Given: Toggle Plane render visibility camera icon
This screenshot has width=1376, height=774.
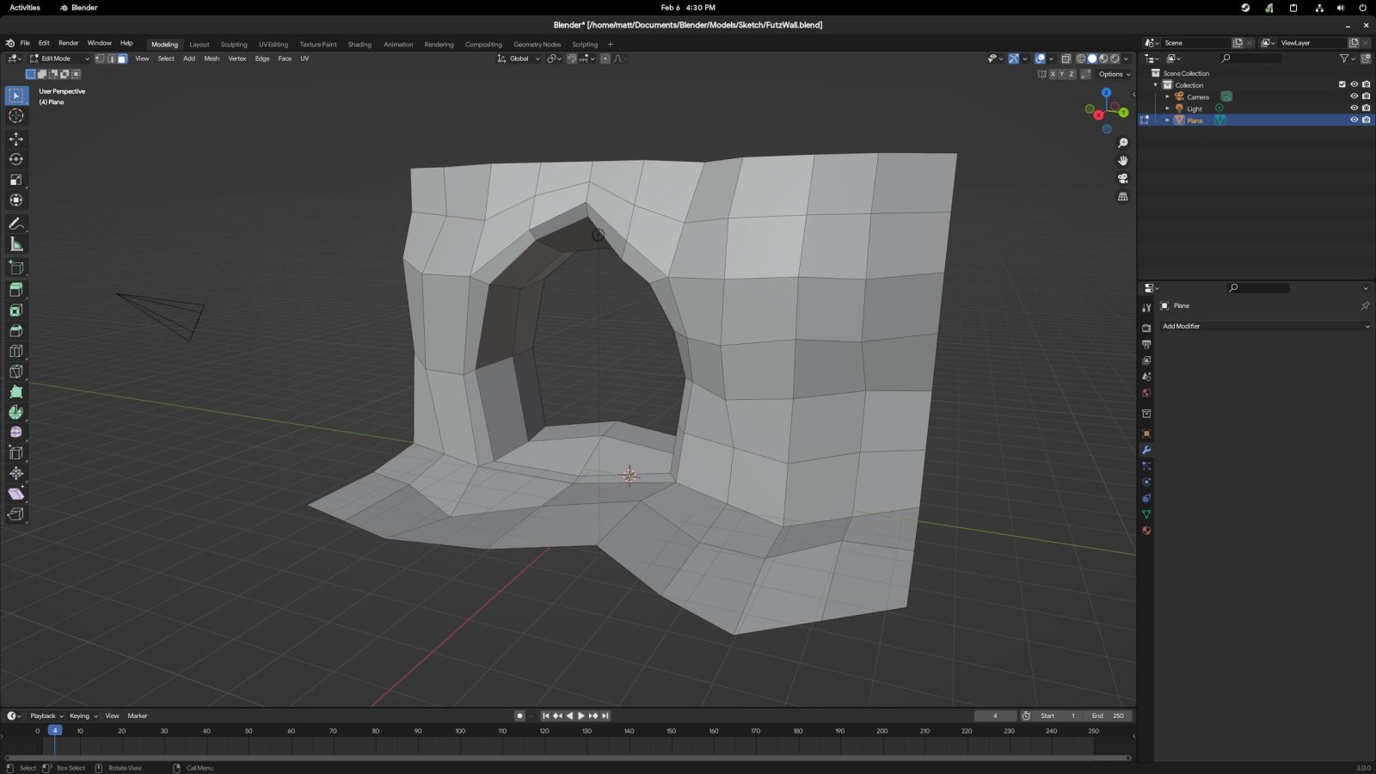Looking at the screenshot, I should (1366, 120).
